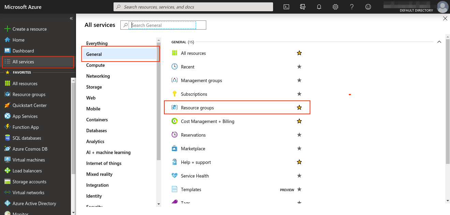Favorite Management groups using its star
450x215 pixels.
click(299, 80)
